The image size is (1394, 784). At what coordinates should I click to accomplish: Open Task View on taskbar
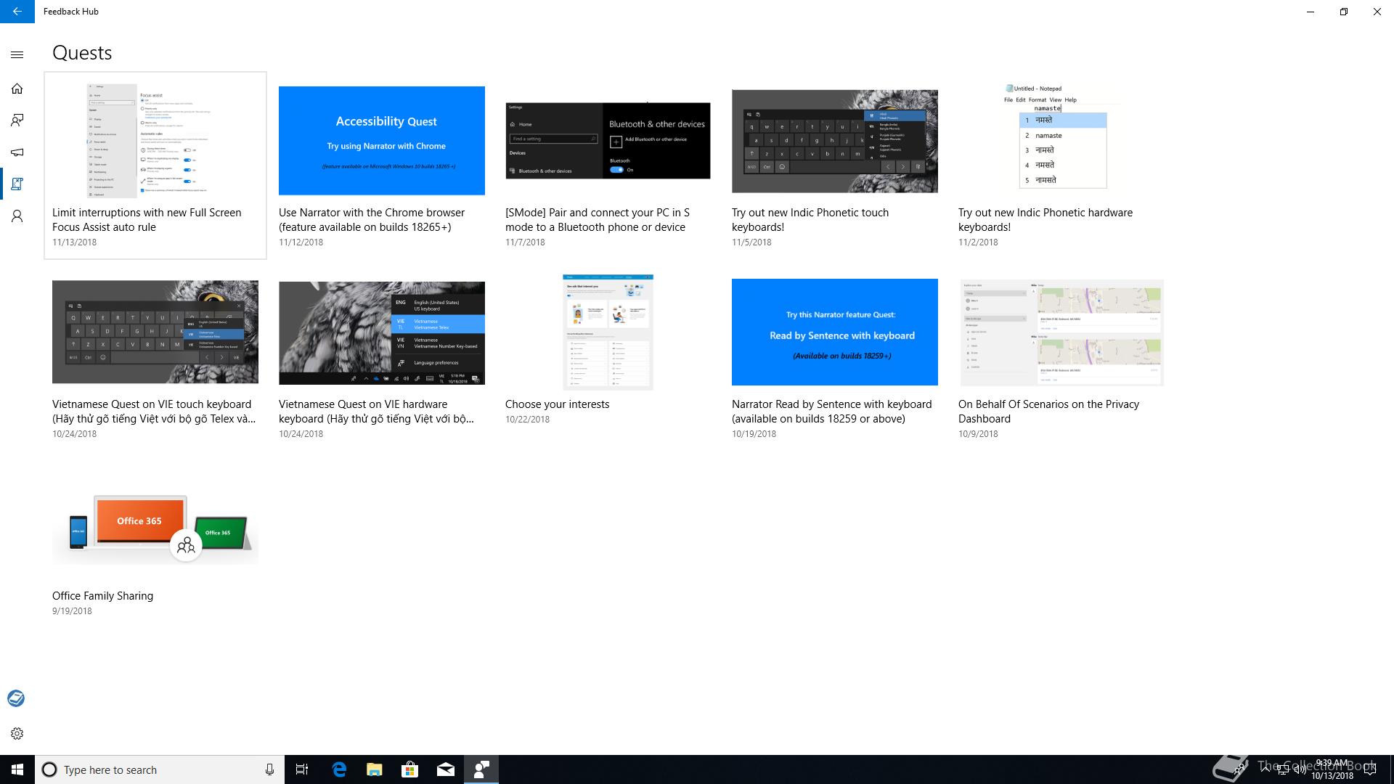tap(302, 769)
